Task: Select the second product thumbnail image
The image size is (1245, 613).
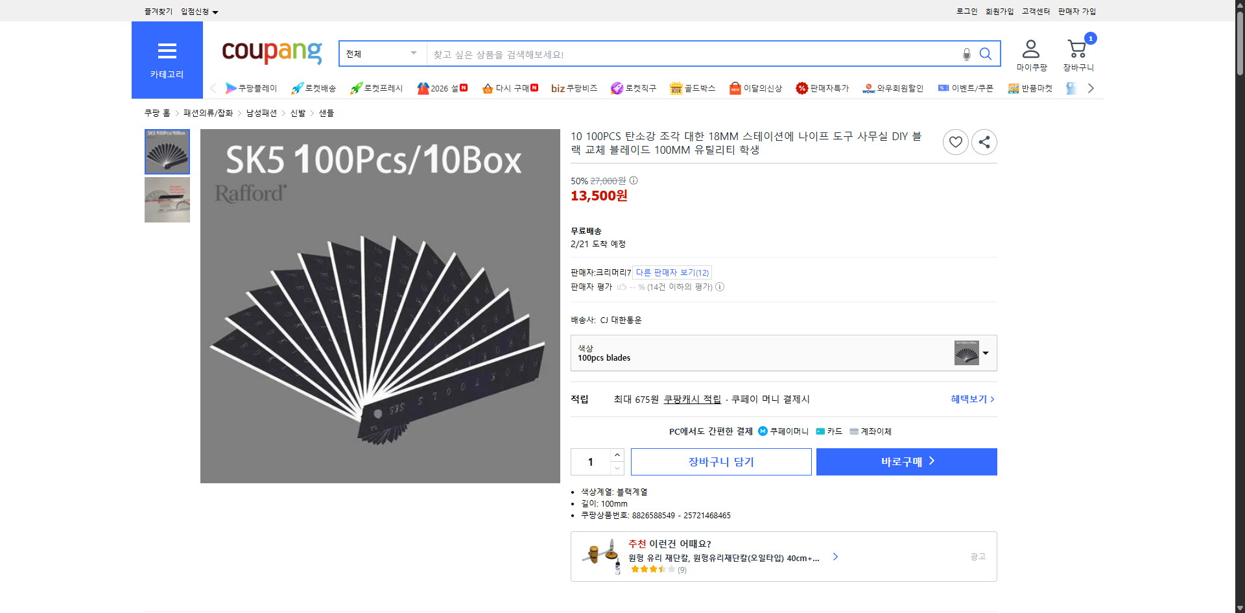Action: (x=167, y=199)
